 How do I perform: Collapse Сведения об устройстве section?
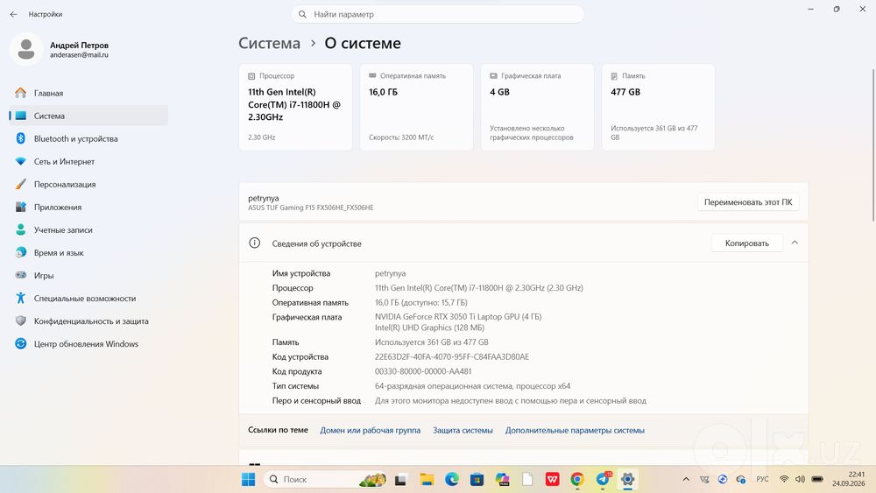(x=795, y=243)
